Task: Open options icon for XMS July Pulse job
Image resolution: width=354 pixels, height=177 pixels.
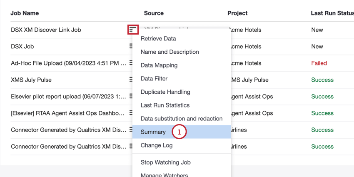Action: pyautogui.click(x=131, y=80)
